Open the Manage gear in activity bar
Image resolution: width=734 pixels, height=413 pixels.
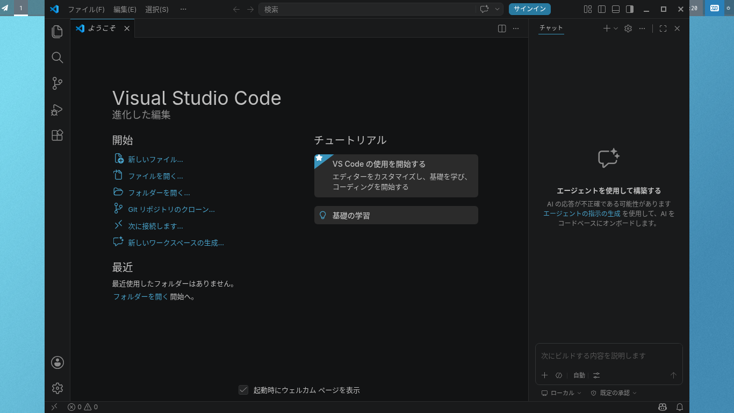[x=57, y=388]
